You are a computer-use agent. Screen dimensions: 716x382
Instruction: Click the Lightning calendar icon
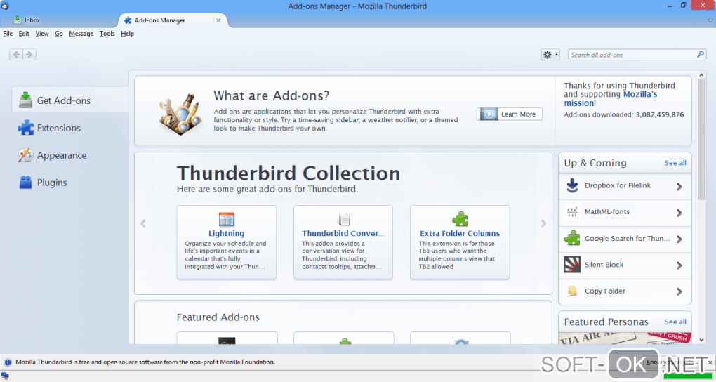pos(227,219)
